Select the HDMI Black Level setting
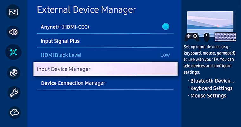This screenshot has height=127, width=241. point(105,55)
